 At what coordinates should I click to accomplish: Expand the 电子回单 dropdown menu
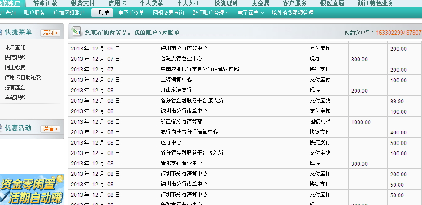pos(251,13)
